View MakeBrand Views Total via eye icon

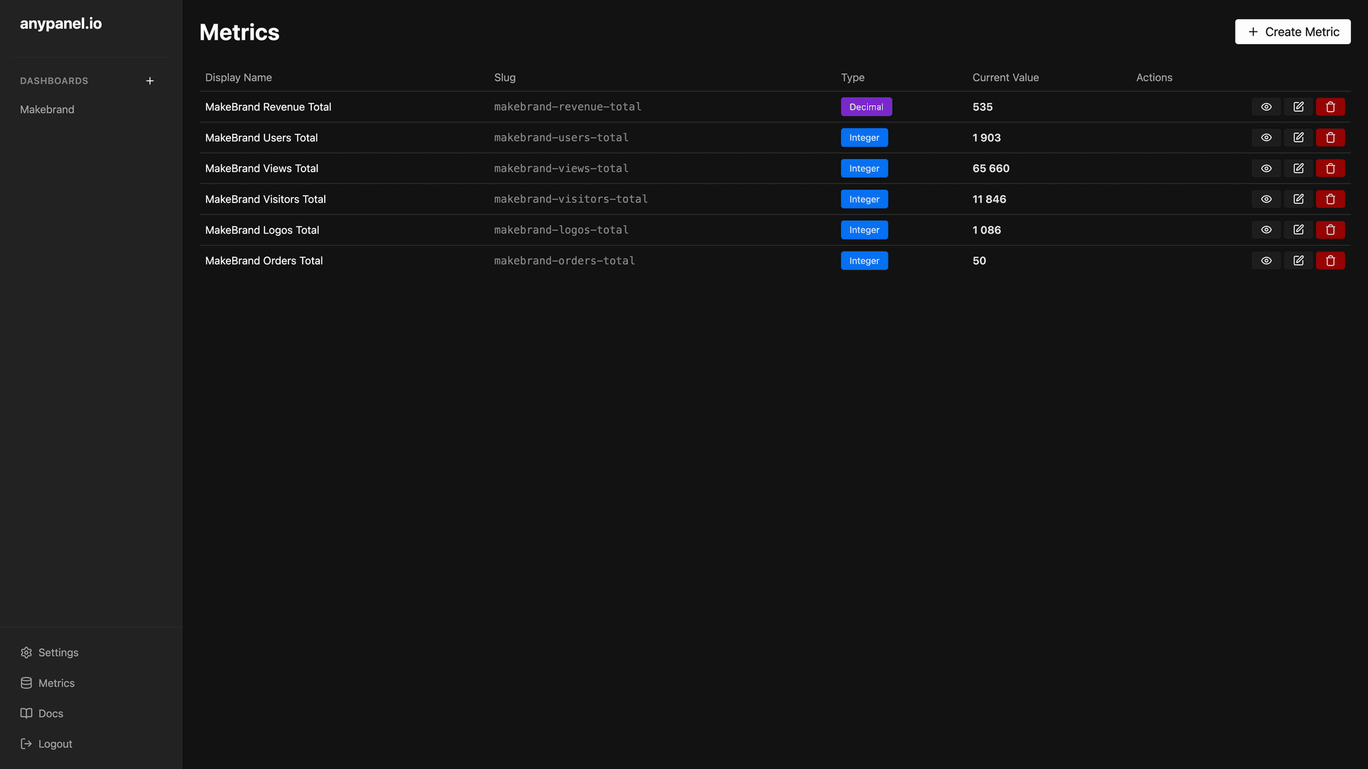[1266, 168]
